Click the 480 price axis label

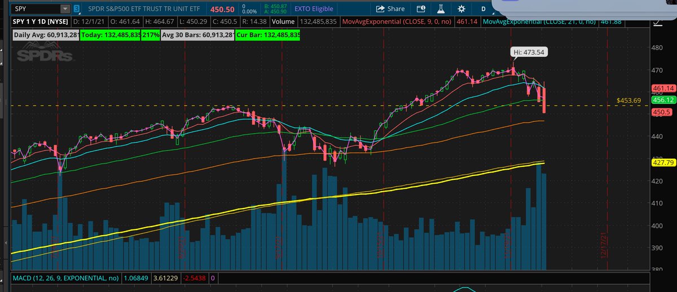coord(658,48)
